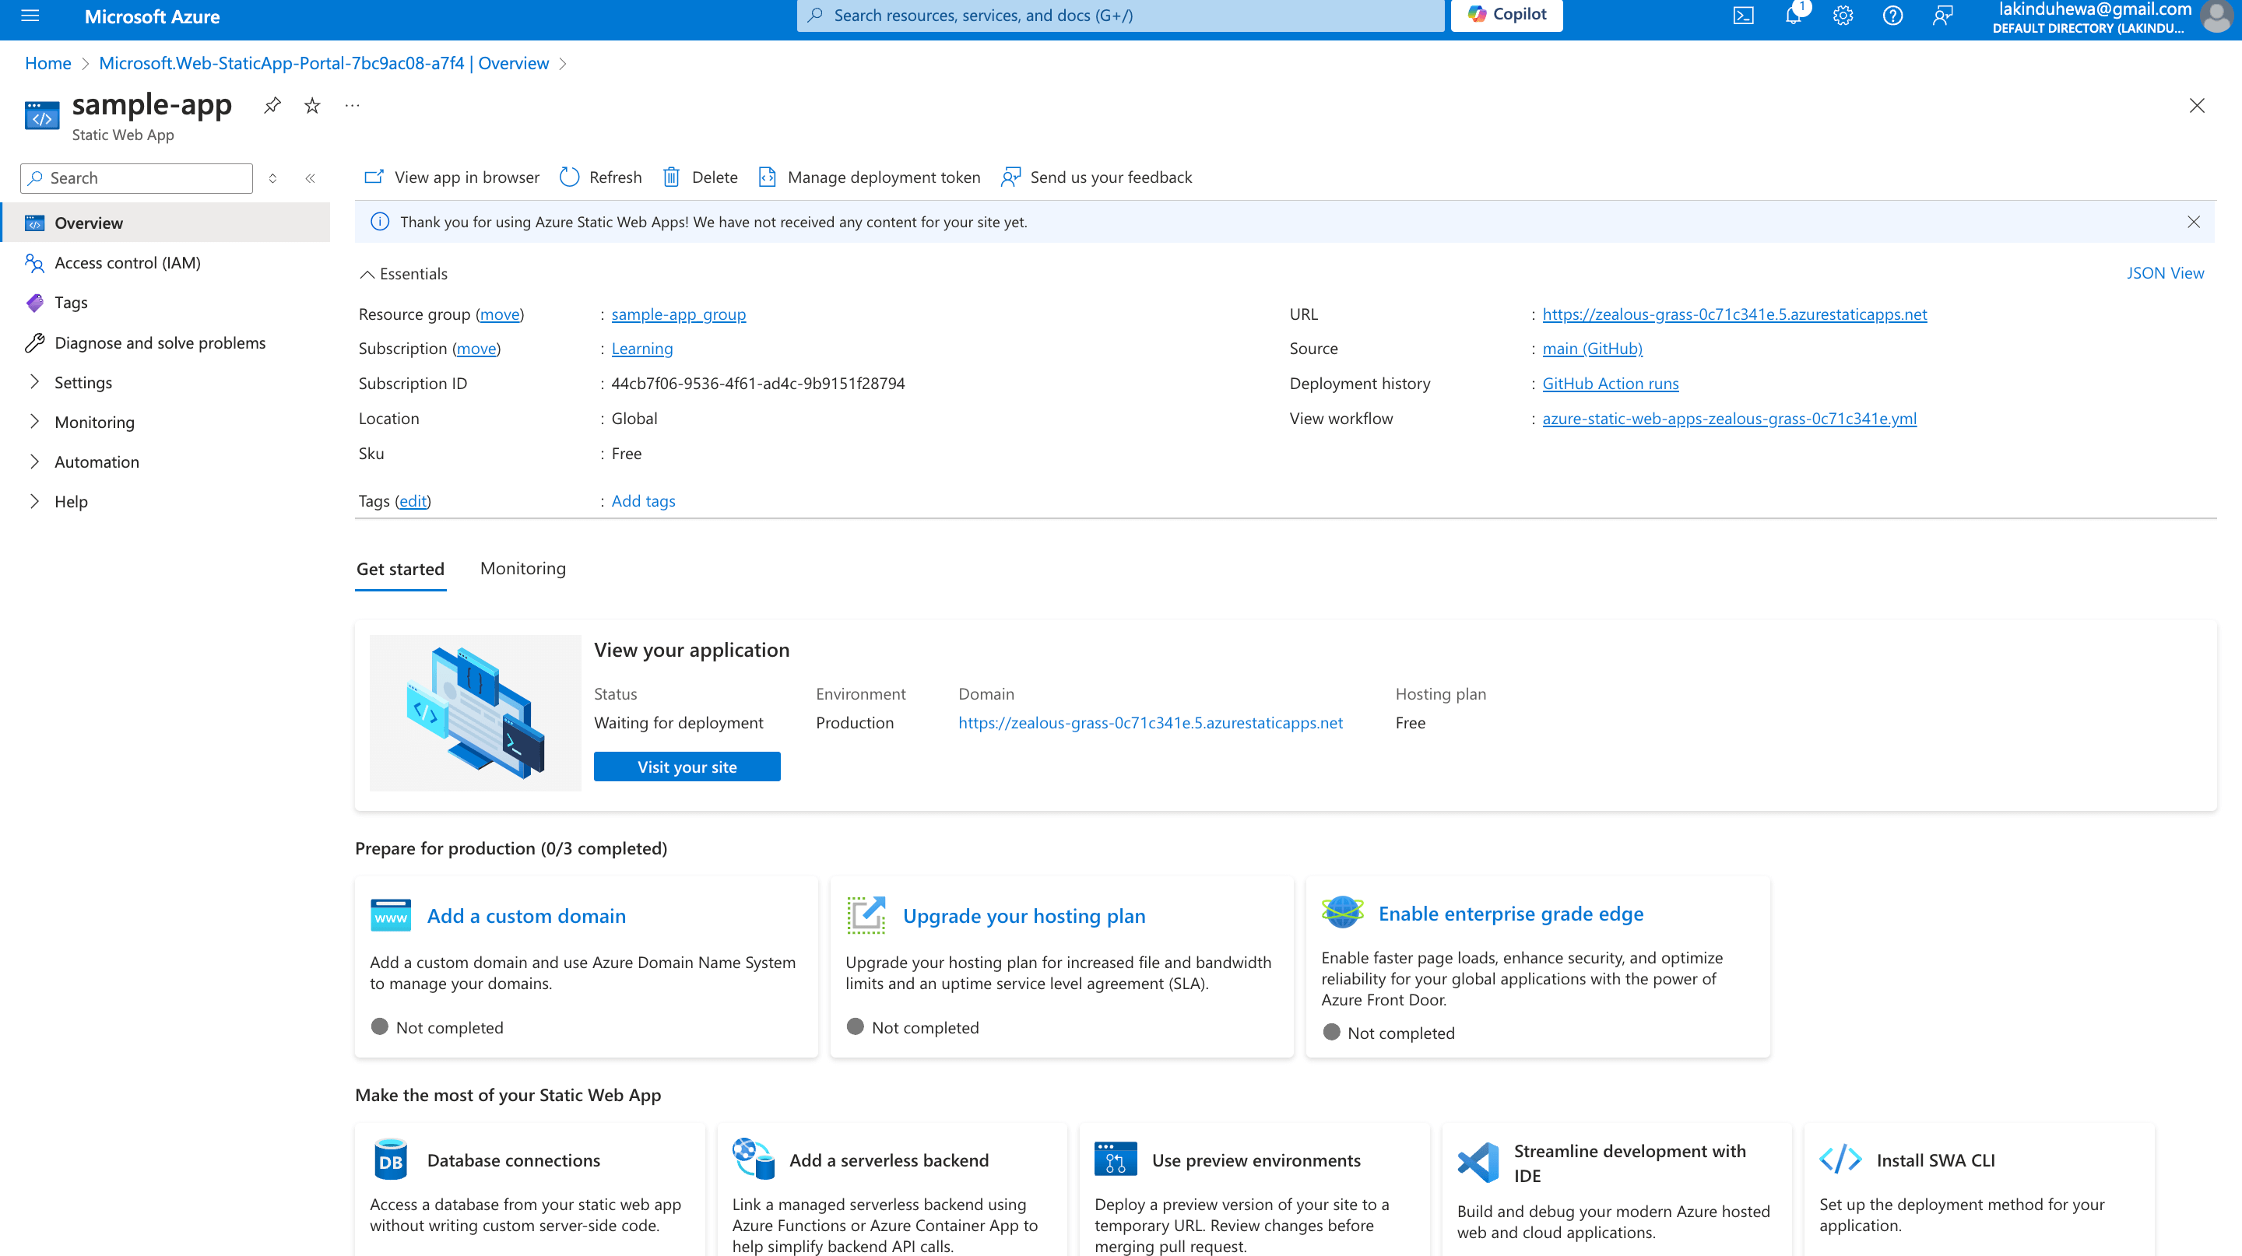
Task: Collapse the Essentials section
Action: click(367, 274)
